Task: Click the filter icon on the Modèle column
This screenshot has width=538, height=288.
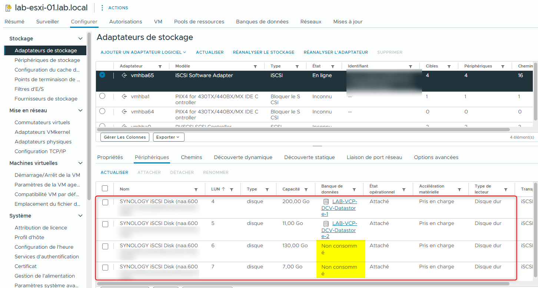Action: (x=255, y=66)
